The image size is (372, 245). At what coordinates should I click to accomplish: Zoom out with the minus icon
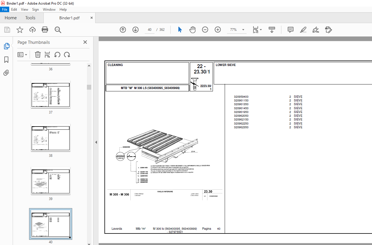pos(205,30)
